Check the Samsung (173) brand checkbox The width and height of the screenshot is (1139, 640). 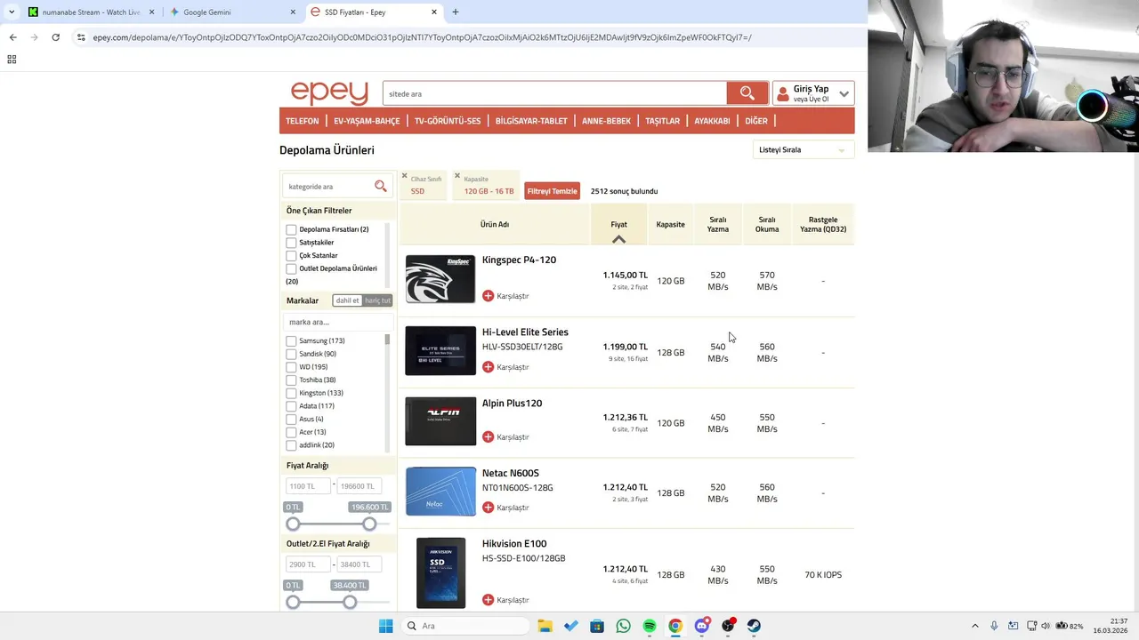[x=291, y=341]
